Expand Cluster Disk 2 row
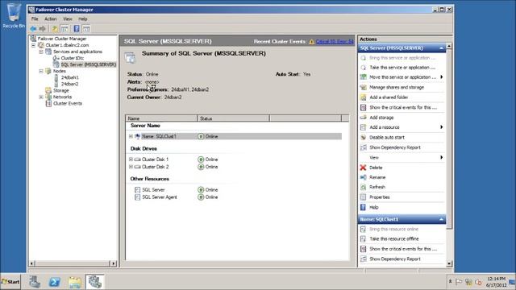Screen dimensions: 516x290 131,167
